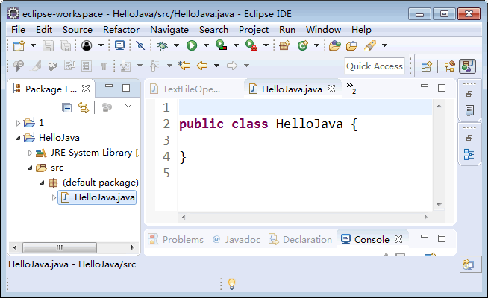
Task: Show hidden editor tabs list
Action: [x=351, y=89]
